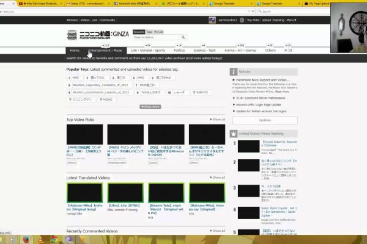This screenshot has width=367, height=244.
Task: Switch to the Facebook browser tab
Action: click(x=135, y=4)
